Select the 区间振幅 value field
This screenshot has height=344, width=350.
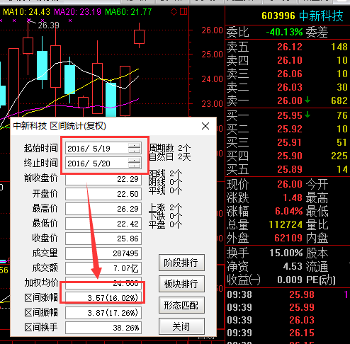click(103, 313)
